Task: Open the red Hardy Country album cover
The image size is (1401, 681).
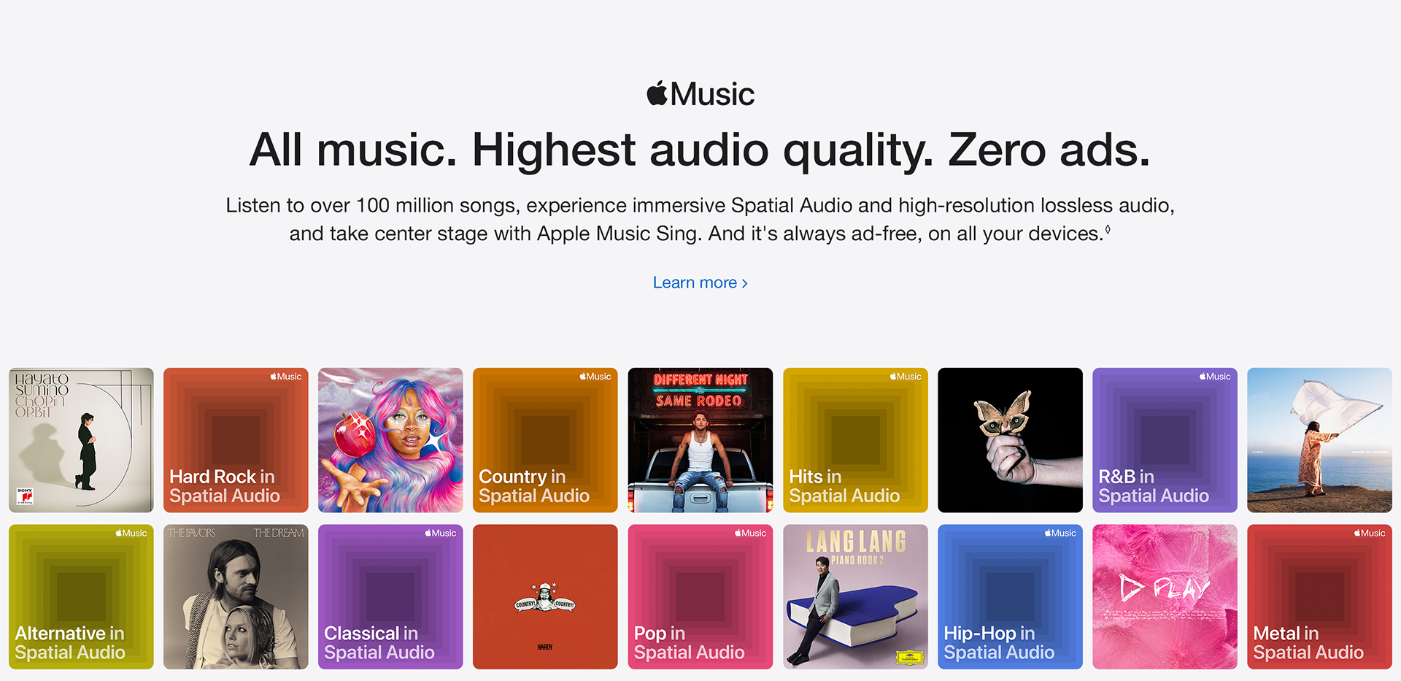Action: point(545,596)
